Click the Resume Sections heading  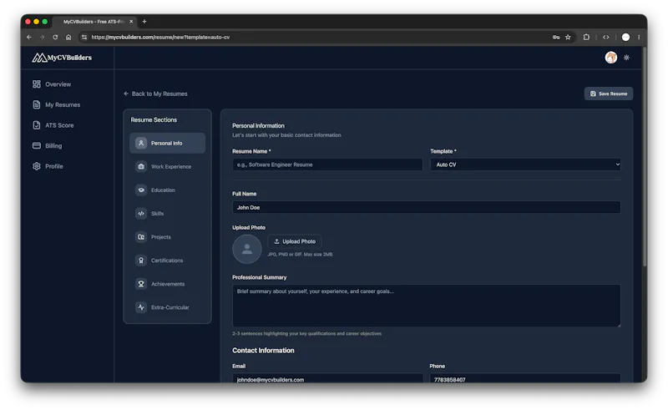[154, 119]
